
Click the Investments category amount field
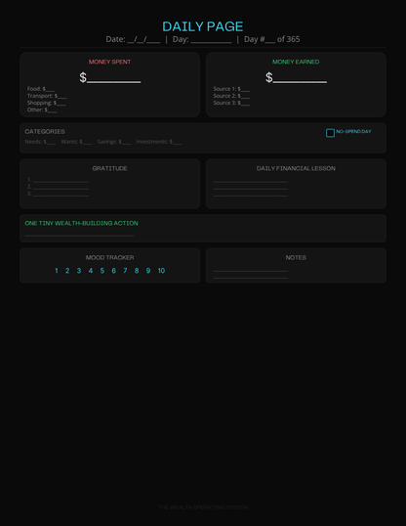pos(177,142)
